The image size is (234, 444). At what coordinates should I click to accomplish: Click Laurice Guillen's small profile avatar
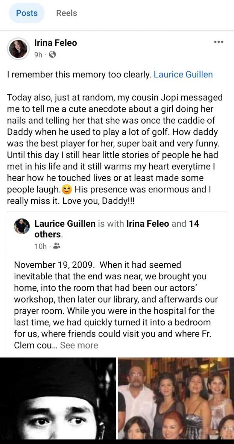[x=22, y=226]
